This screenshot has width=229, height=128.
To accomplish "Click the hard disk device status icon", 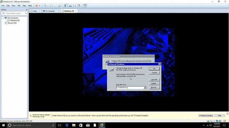I will click(x=208, y=121).
